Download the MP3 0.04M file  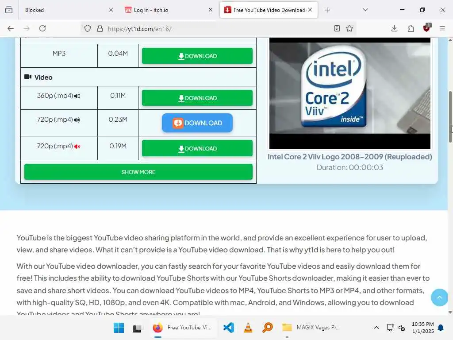pos(197,56)
